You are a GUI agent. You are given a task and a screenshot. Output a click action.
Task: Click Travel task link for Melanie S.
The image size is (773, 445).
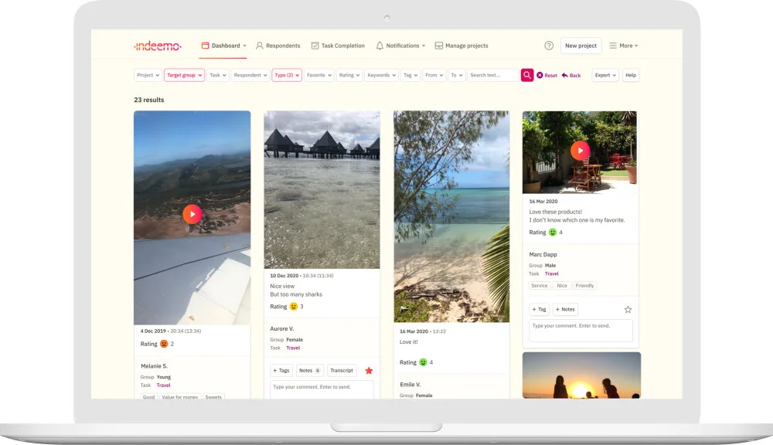pyautogui.click(x=163, y=386)
